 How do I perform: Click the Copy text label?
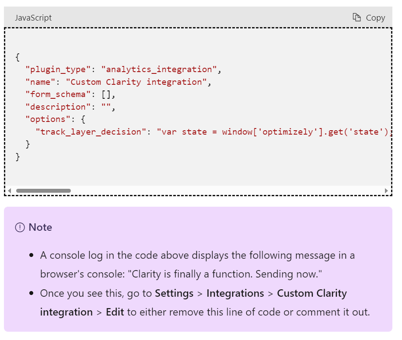click(375, 18)
